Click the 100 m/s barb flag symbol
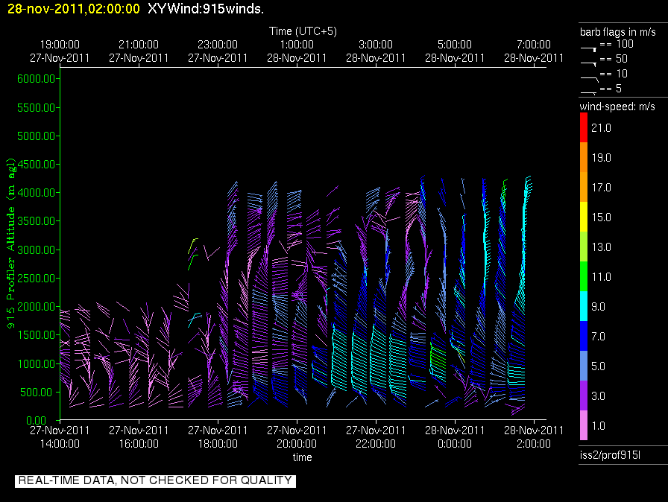Image resolution: width=668 pixels, height=502 pixels. pyautogui.click(x=588, y=49)
